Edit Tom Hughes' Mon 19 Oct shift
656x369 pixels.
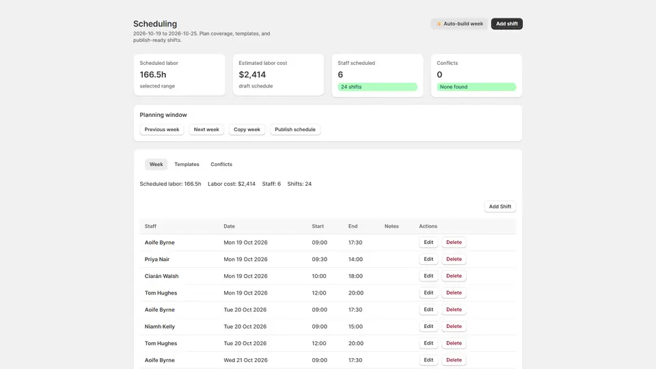pyautogui.click(x=428, y=292)
